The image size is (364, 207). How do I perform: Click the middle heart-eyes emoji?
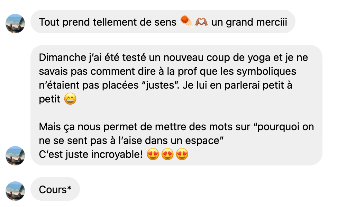pyautogui.click(x=167, y=154)
